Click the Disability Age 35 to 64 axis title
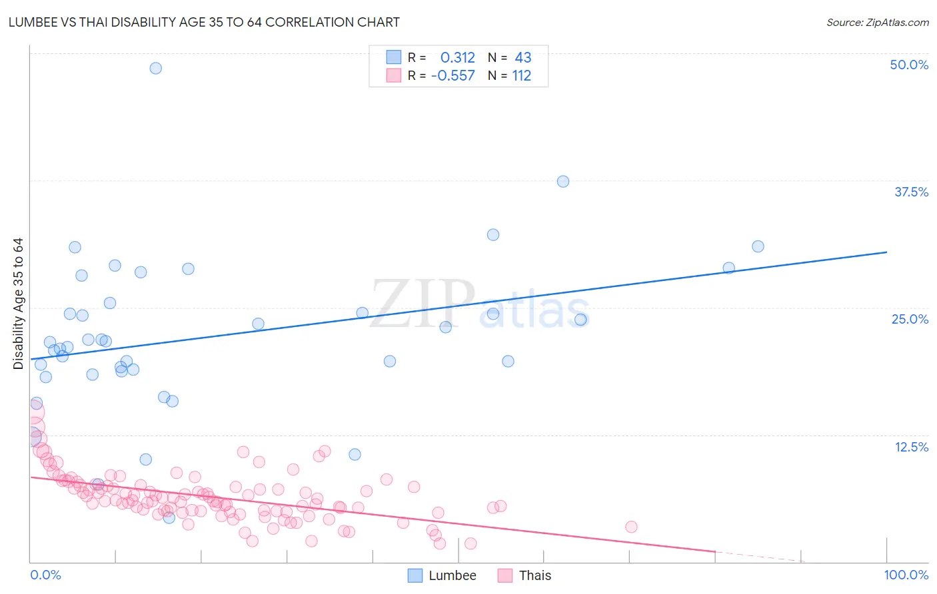 click(x=18, y=304)
